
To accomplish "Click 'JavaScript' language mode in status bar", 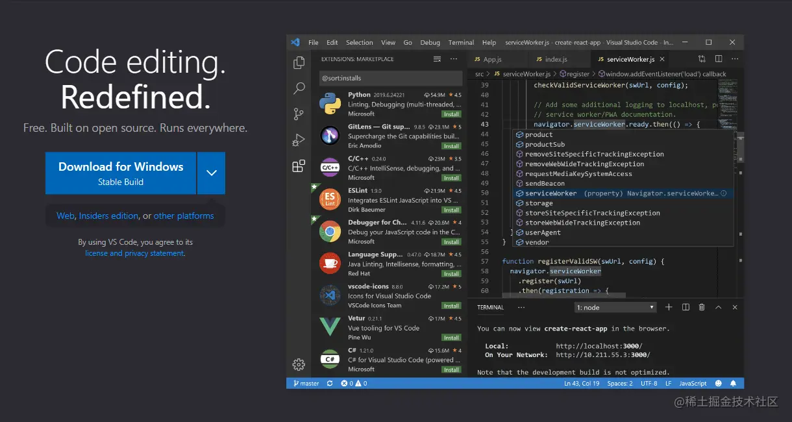I will 693,384.
